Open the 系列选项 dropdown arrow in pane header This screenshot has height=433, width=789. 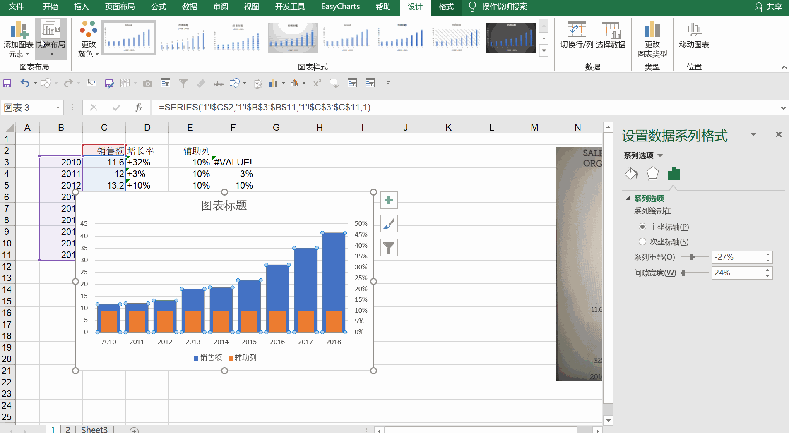660,155
